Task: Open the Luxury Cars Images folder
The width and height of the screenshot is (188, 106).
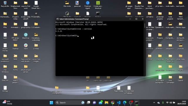Action: point(36,58)
